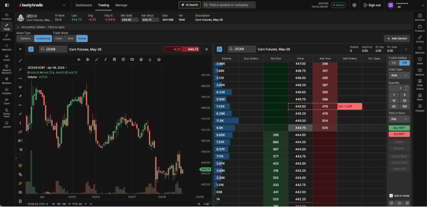Click the chart candle type icon

(x=88, y=60)
